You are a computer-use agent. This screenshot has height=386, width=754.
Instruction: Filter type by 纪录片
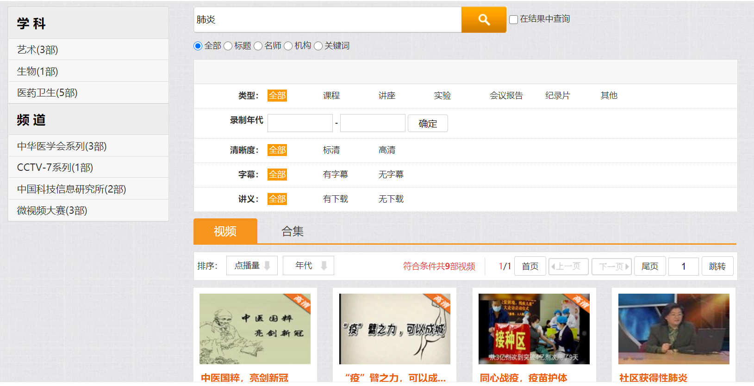point(557,96)
